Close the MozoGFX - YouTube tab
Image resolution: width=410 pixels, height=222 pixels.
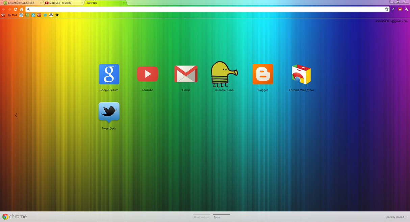[82, 3]
